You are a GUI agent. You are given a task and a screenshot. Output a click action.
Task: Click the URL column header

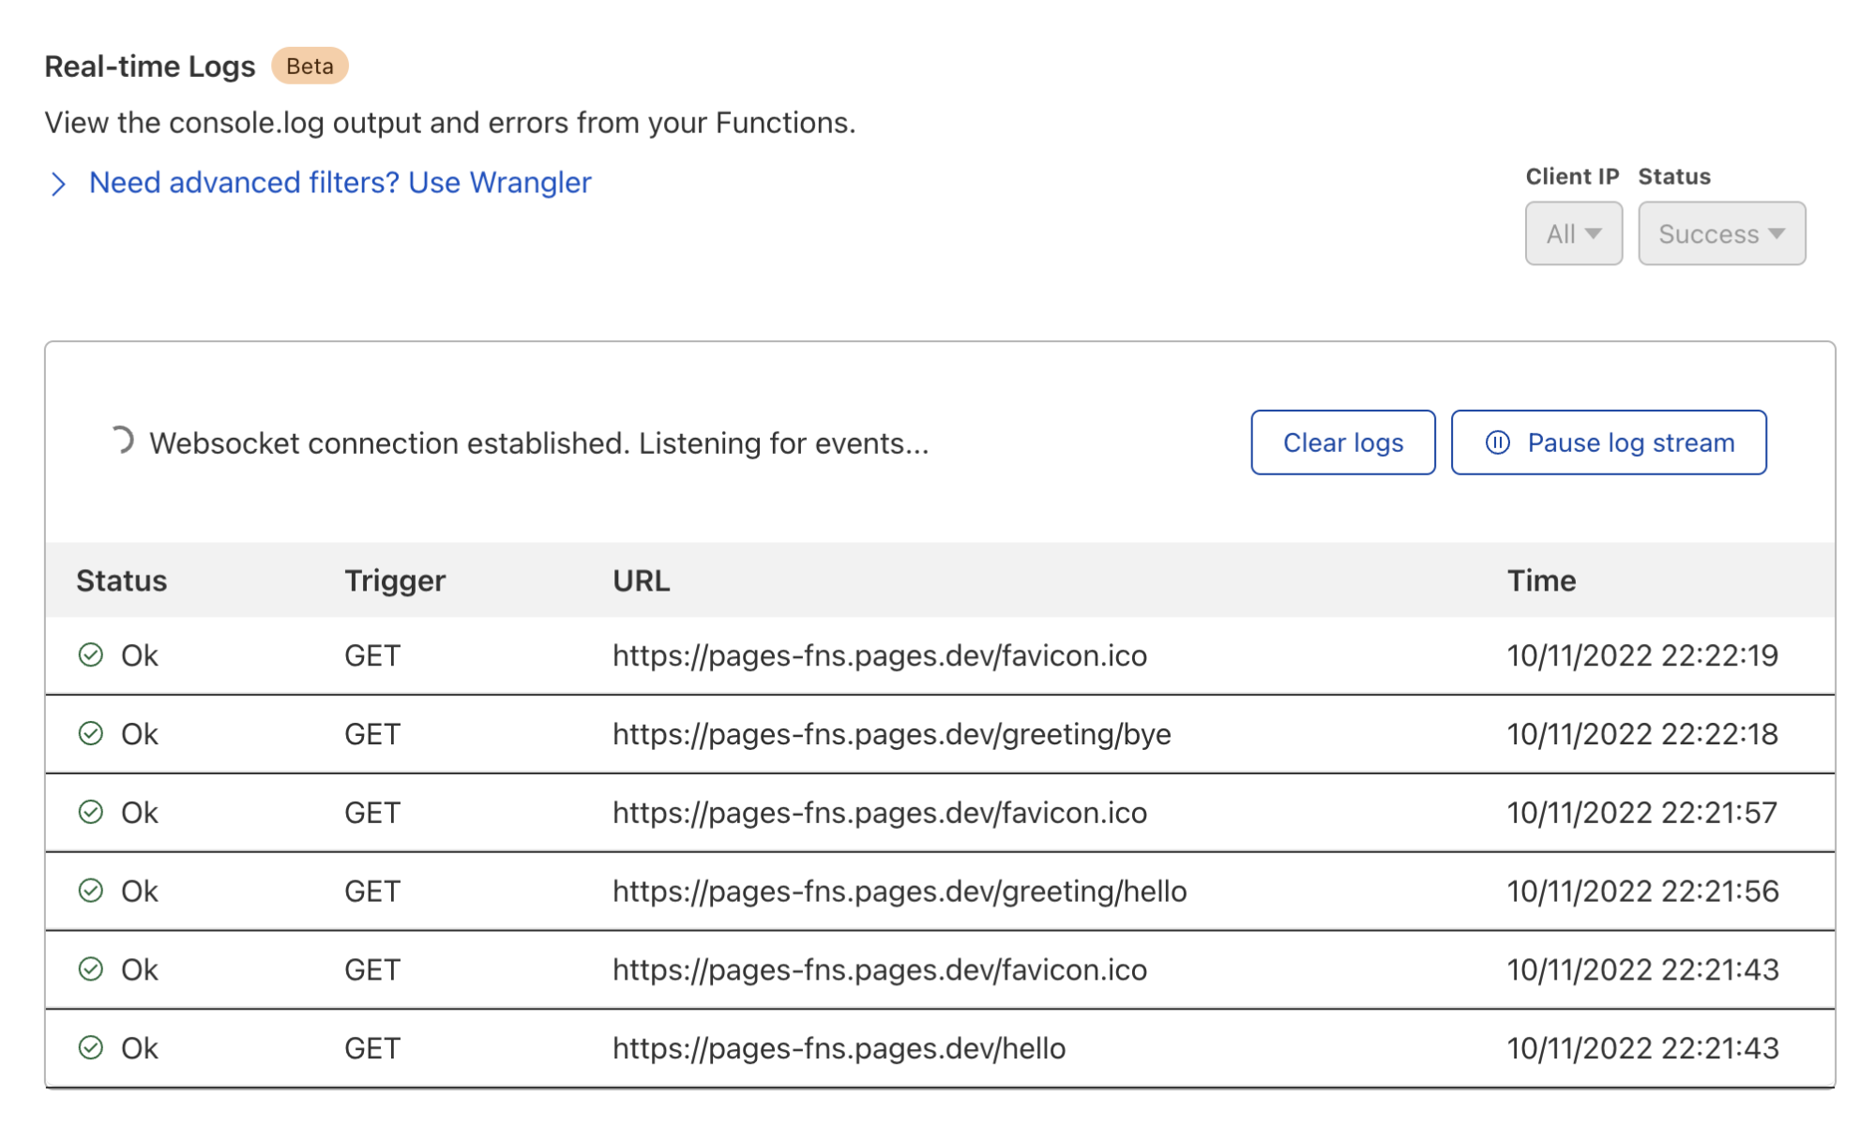click(642, 581)
